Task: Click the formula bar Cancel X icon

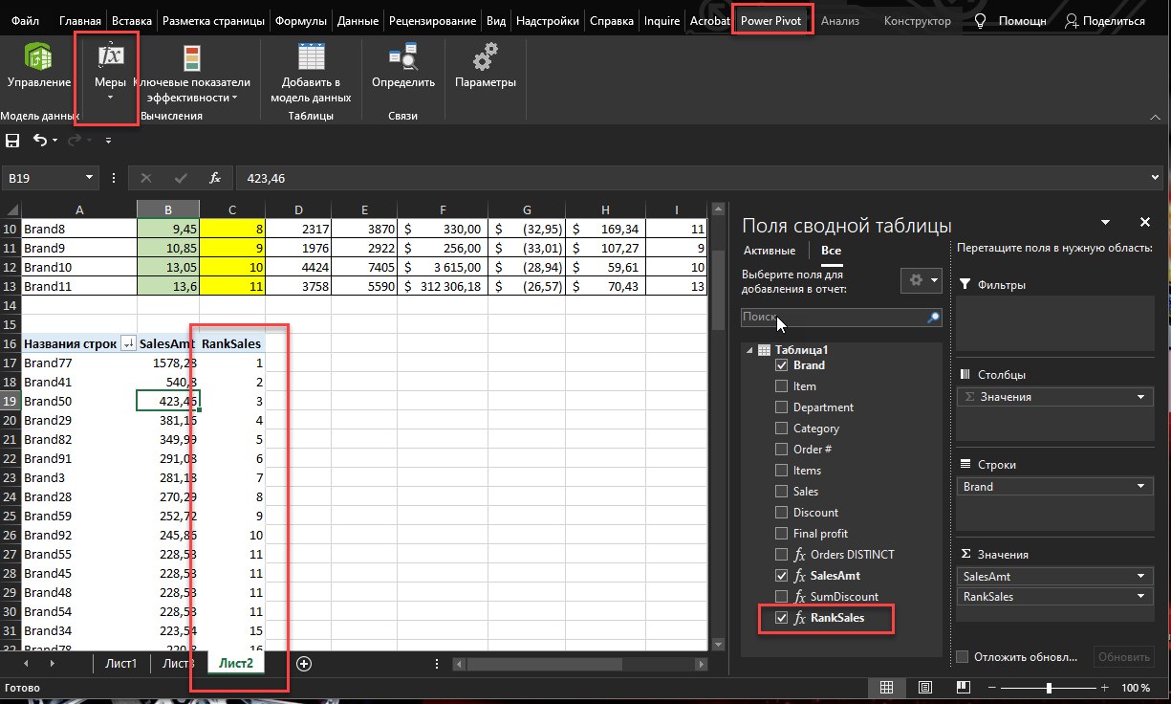Action: 146,178
